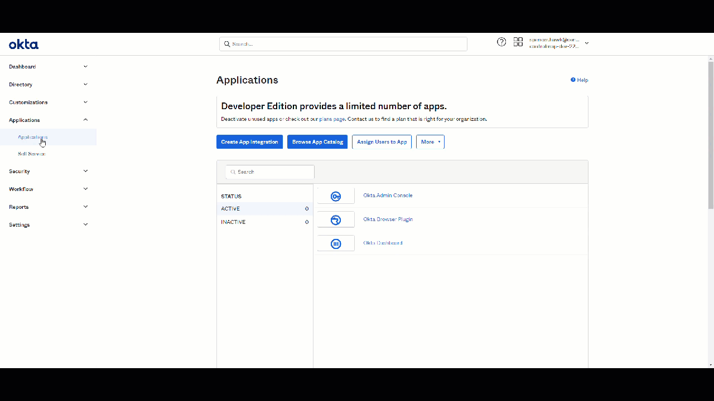Image resolution: width=714 pixels, height=401 pixels.
Task: Click the Okta Admin Console app icon
Action: pyautogui.click(x=335, y=196)
